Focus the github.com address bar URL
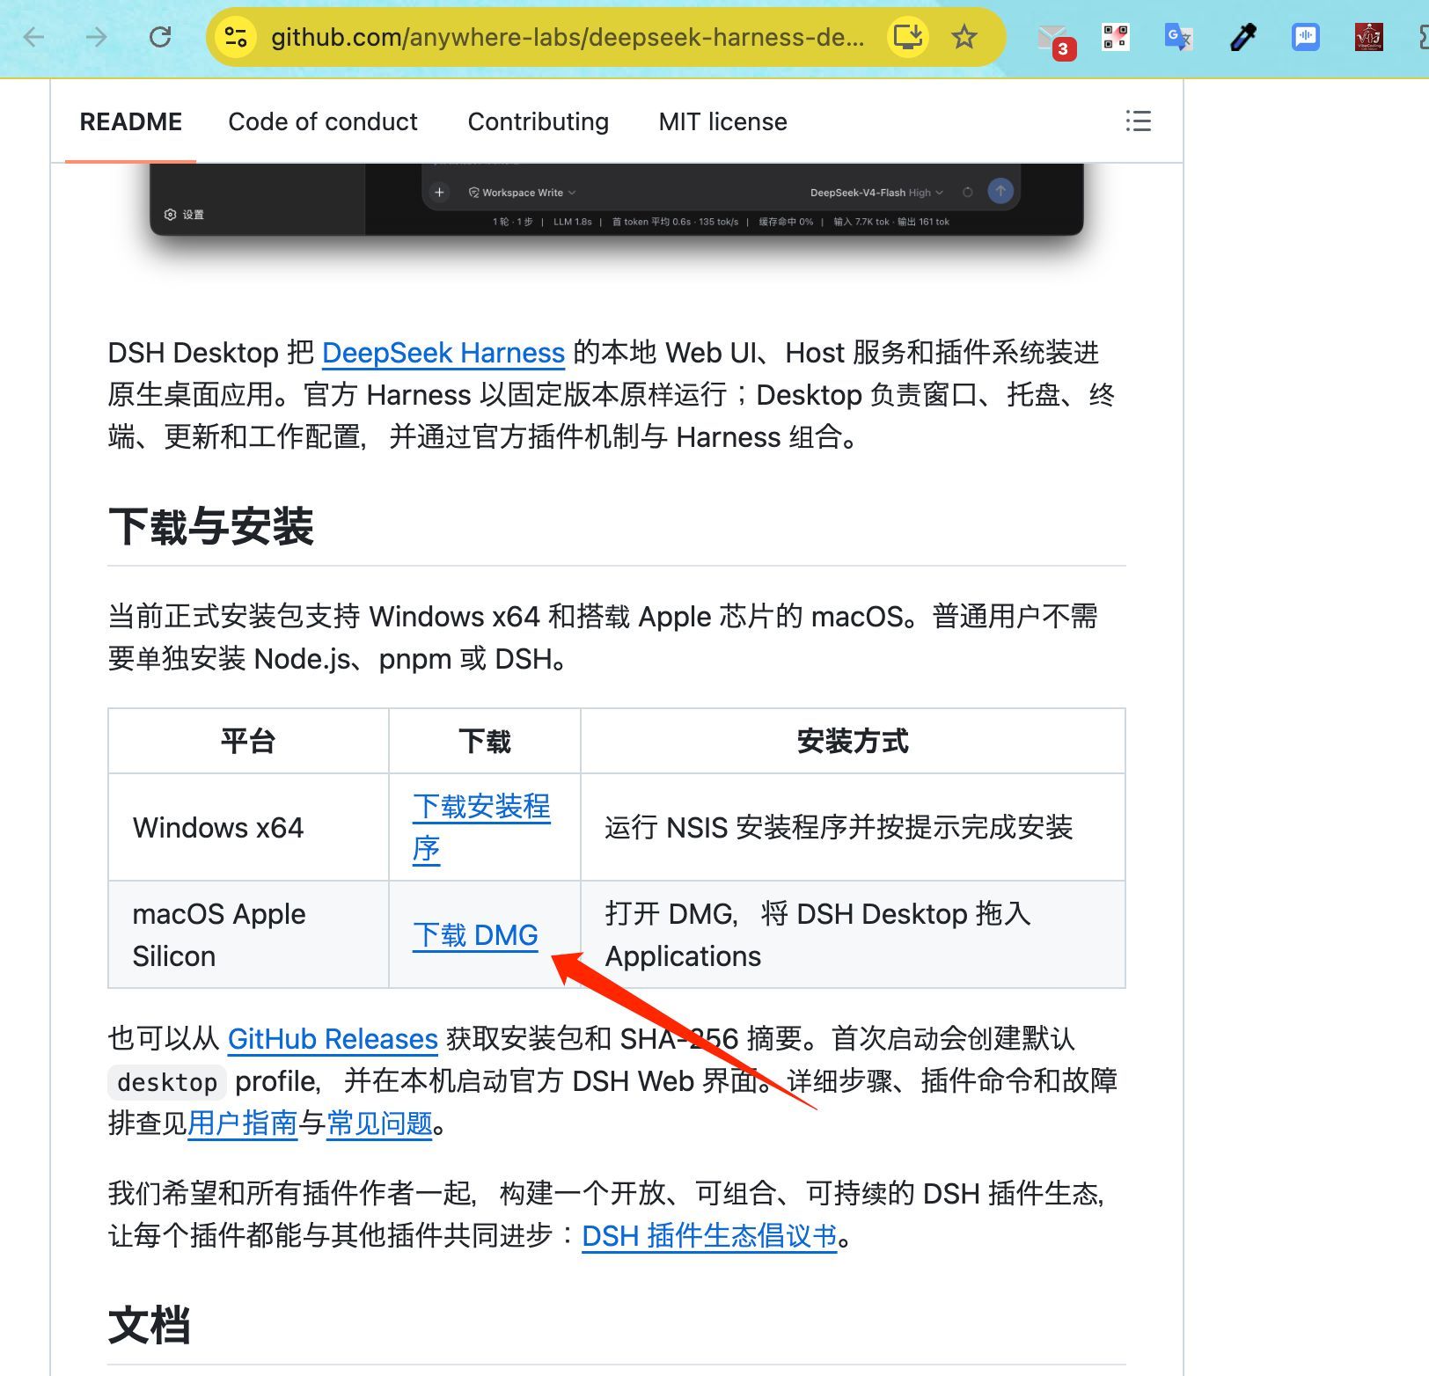Screen dimensions: 1429x1376 [568, 37]
